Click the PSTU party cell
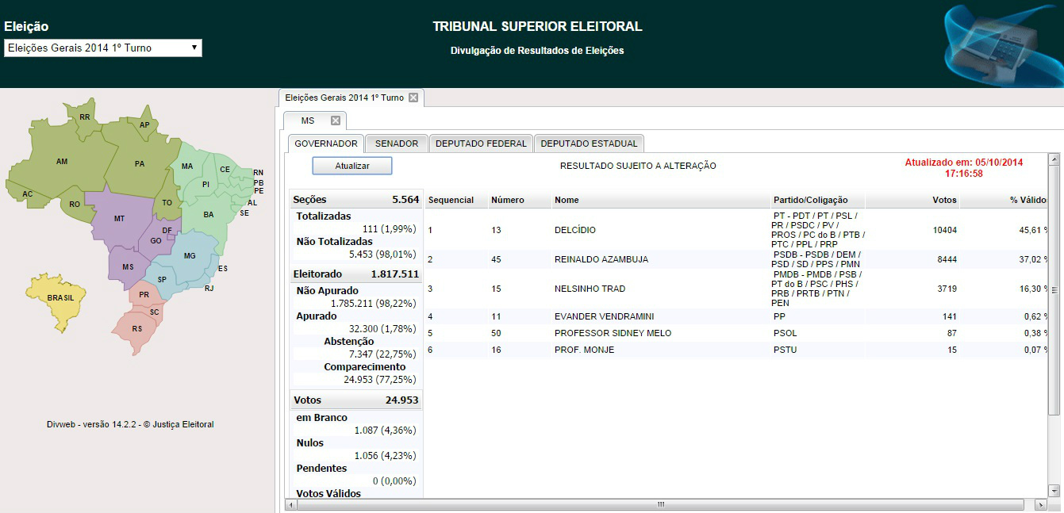 [x=786, y=350]
